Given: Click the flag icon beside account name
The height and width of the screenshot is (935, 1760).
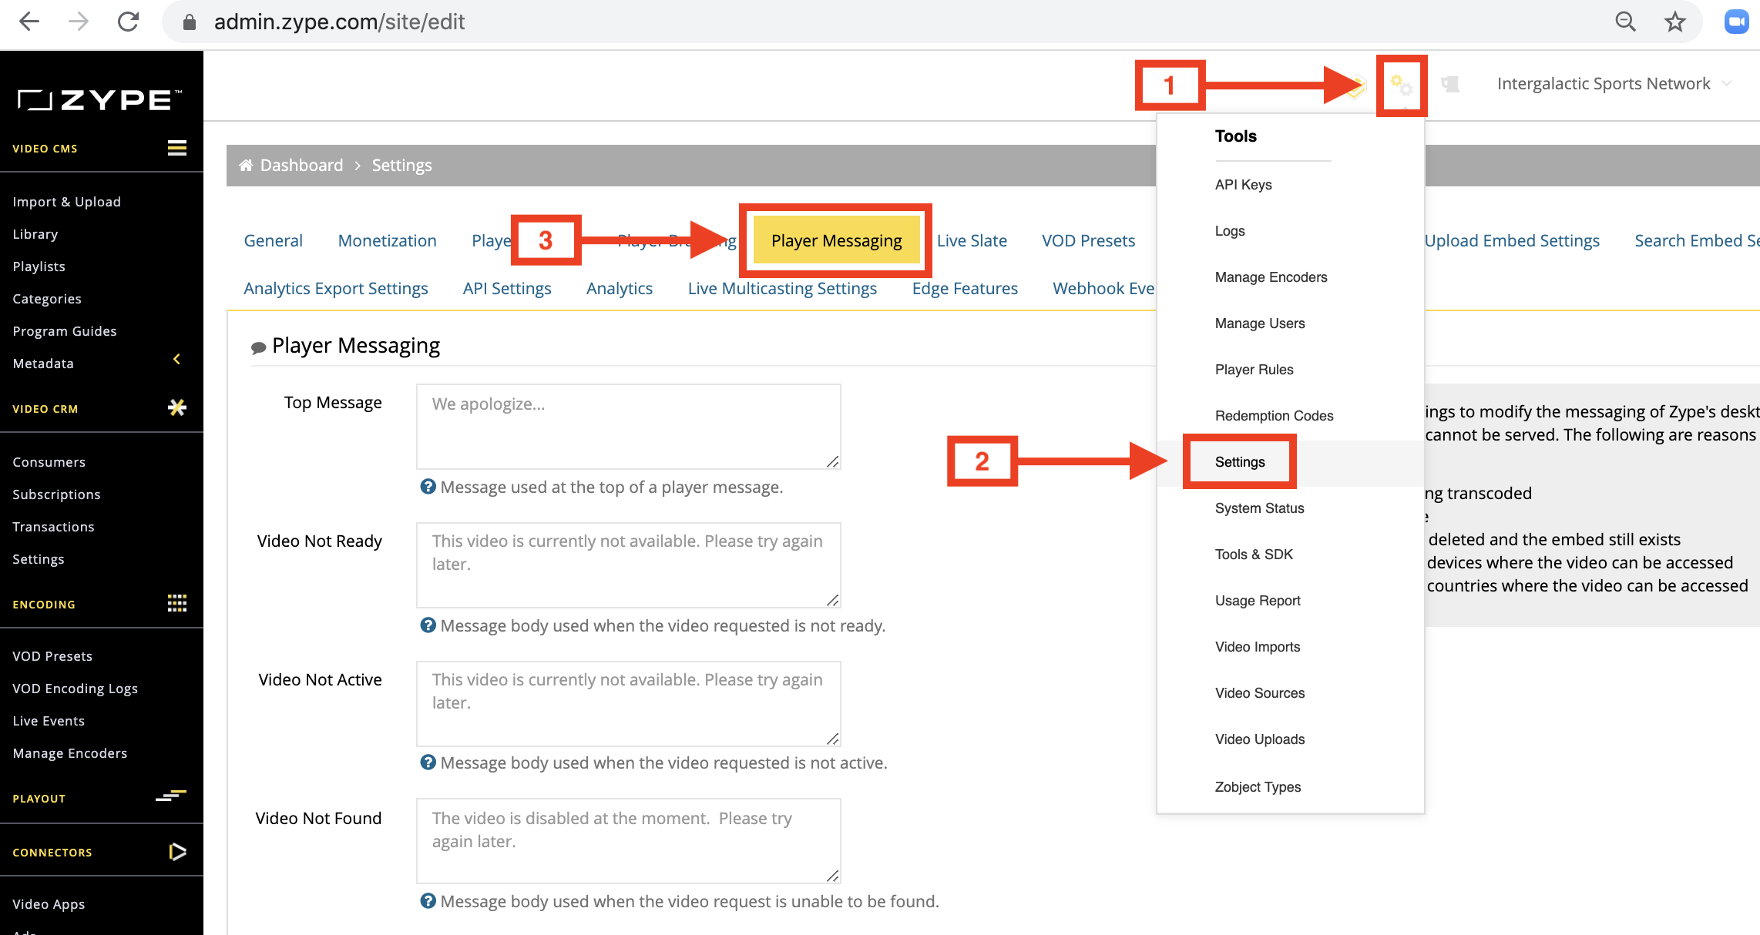Looking at the screenshot, I should click(1450, 84).
